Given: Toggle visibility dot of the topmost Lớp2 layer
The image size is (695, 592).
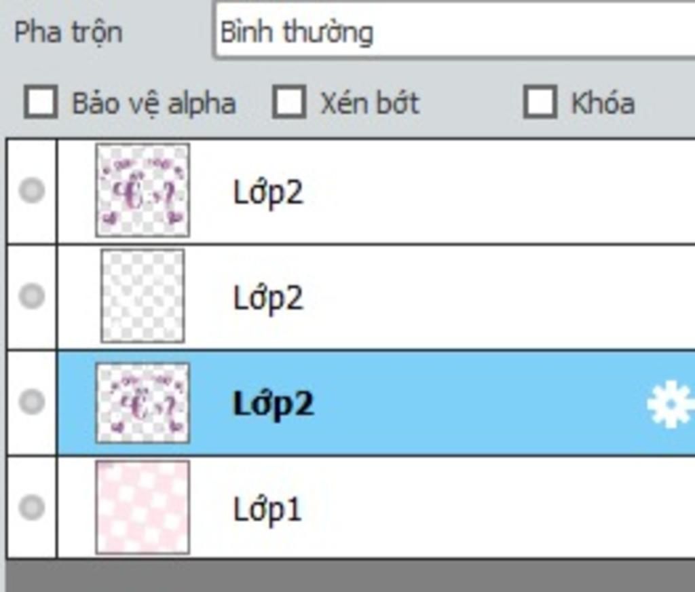Looking at the screenshot, I should point(32,190).
